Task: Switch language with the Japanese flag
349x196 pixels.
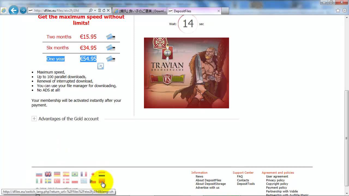Action: pyautogui.click(x=93, y=174)
